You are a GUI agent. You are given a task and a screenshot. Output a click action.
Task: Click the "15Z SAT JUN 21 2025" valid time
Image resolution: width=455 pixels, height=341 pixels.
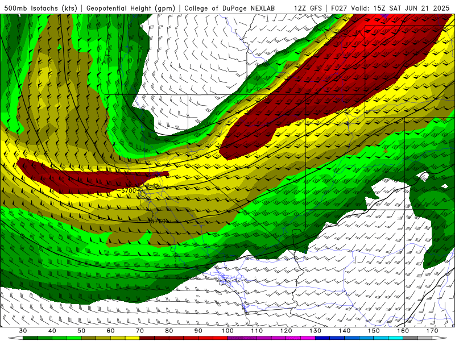pyautogui.click(x=411, y=8)
